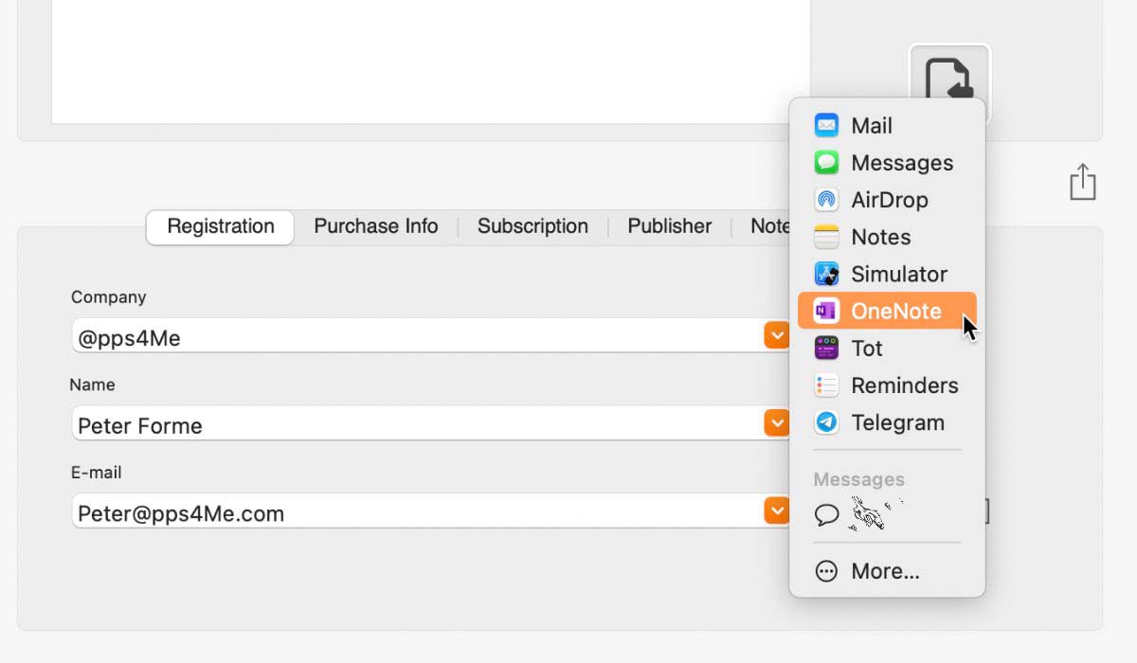Screen dimensions: 1137x663
Task: Click the gray Messages section header
Action: (859, 479)
